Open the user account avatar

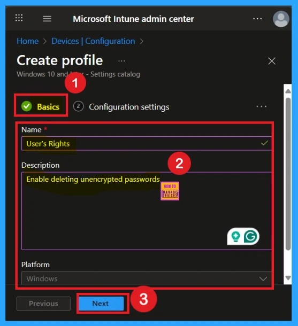pyautogui.click(x=281, y=19)
